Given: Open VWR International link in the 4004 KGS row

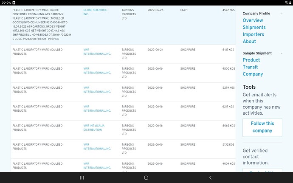Looking at the screenshot, I should (x=97, y=166).
